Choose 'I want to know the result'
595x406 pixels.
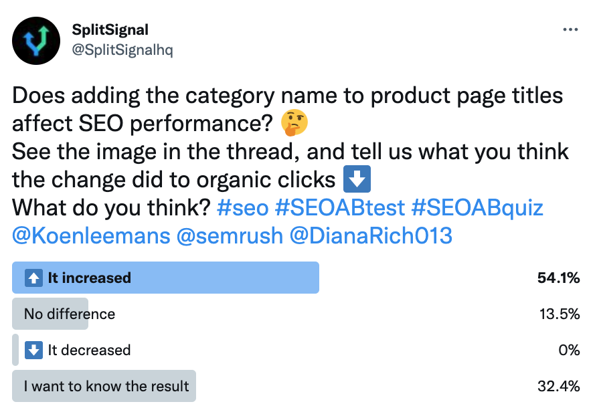(106, 386)
